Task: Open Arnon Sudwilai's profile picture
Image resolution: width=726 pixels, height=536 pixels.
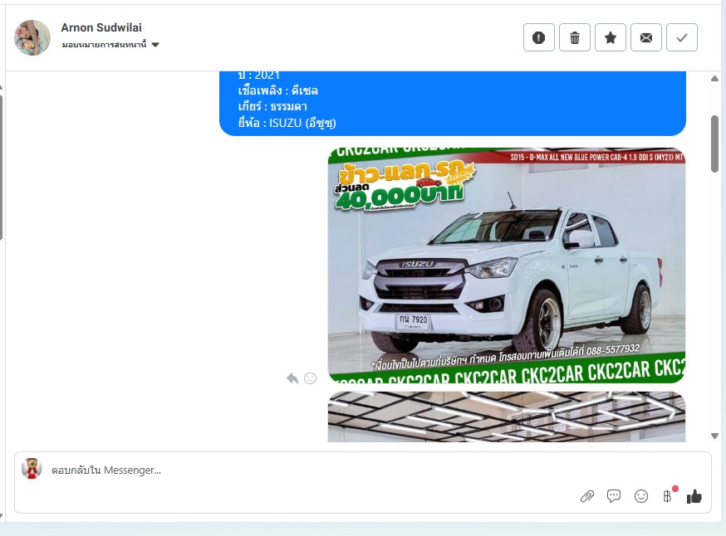Action: (x=32, y=37)
